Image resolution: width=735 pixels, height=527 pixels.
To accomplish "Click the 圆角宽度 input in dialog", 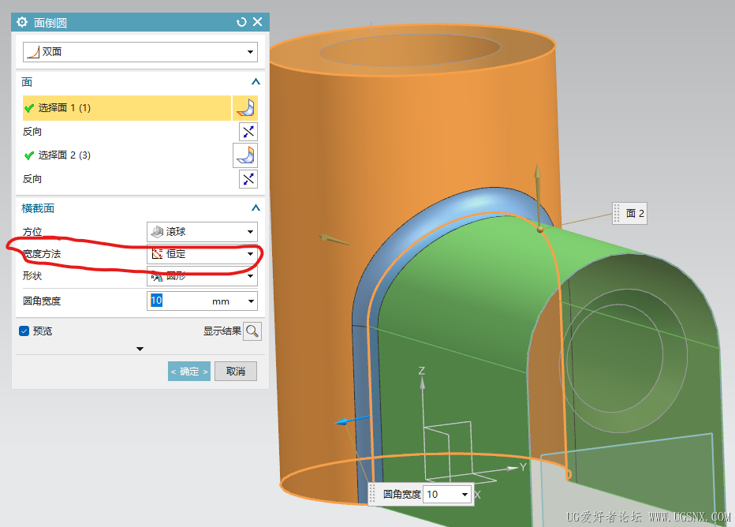I will [177, 301].
